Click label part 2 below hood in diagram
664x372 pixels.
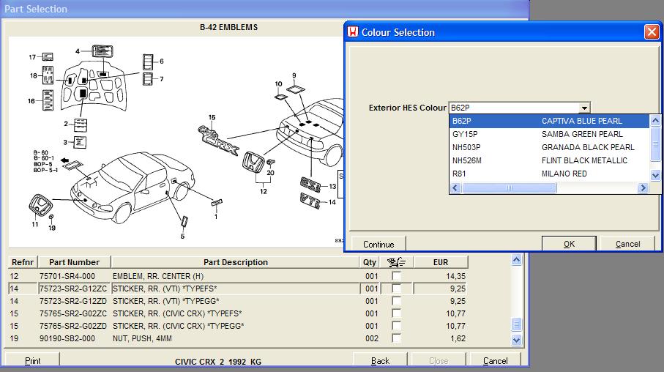tap(81, 125)
